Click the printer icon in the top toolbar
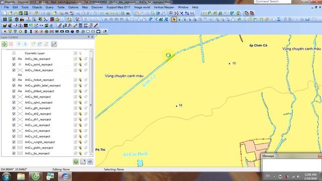This screenshot has width=322, height=181. click(x=66, y=14)
